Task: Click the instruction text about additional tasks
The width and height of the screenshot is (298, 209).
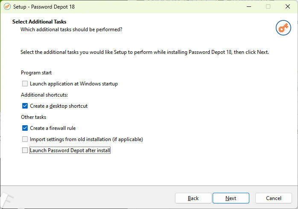Action: (145, 52)
